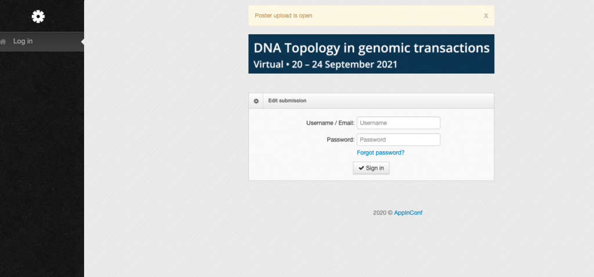The image size is (594, 277).
Task: Click the home icon beside Log in
Action: tap(3, 42)
